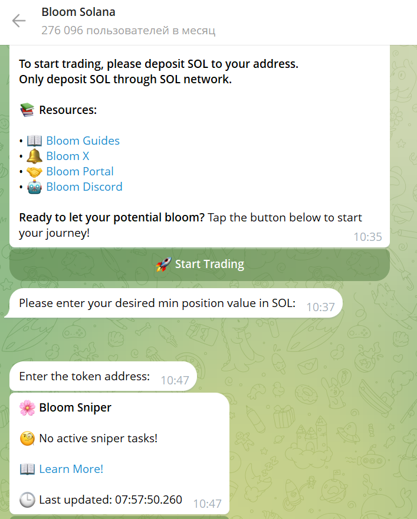Click the Start Trading button
Image resolution: width=417 pixels, height=519 pixels.
pyautogui.click(x=199, y=264)
